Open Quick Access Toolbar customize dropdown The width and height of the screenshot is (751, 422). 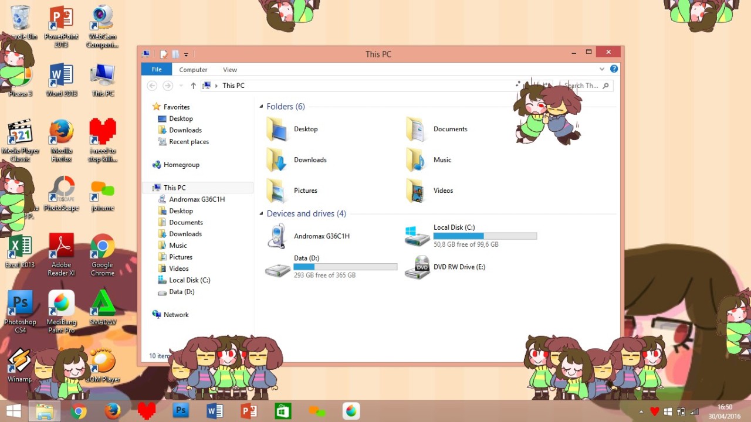tap(186, 55)
